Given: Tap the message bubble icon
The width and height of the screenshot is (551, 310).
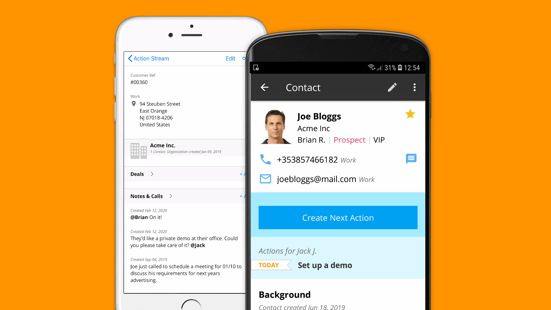Looking at the screenshot, I should (x=411, y=159).
